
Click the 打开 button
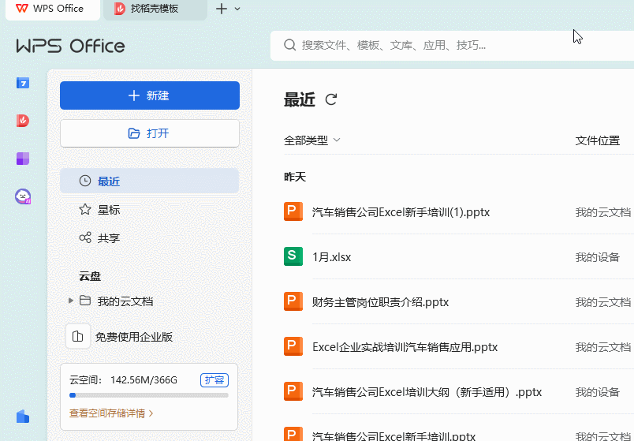click(x=150, y=133)
